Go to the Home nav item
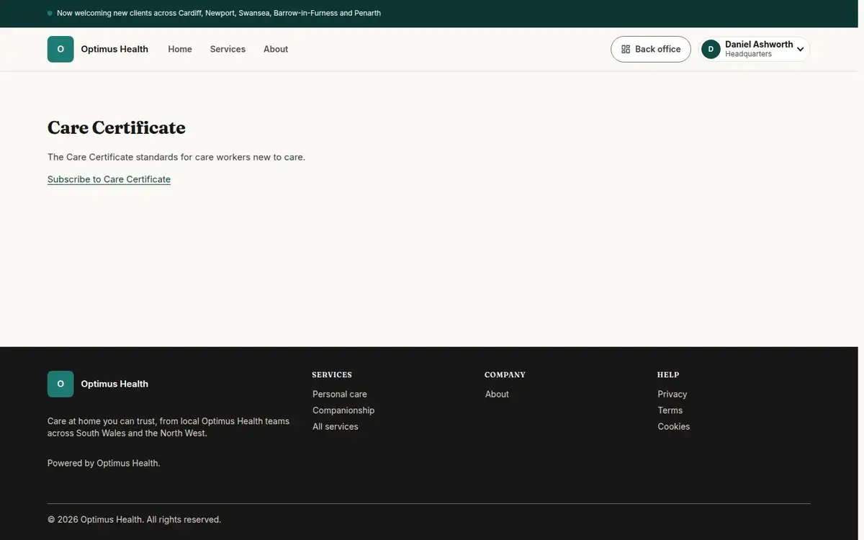The height and width of the screenshot is (540, 864). (180, 49)
